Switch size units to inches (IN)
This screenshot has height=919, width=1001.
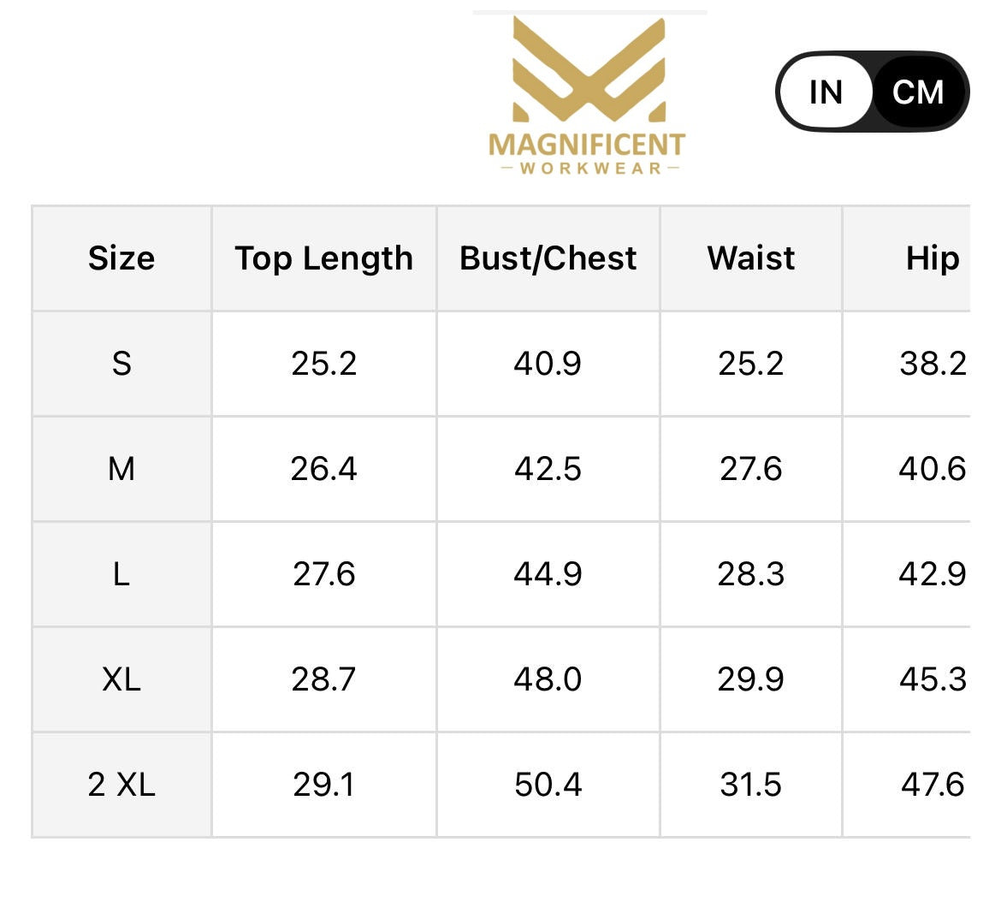[826, 92]
